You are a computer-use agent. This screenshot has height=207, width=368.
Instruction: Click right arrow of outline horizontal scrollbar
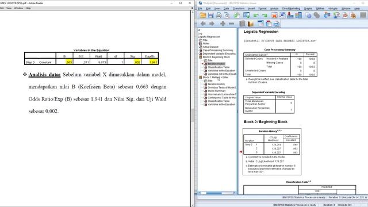pos(235,193)
